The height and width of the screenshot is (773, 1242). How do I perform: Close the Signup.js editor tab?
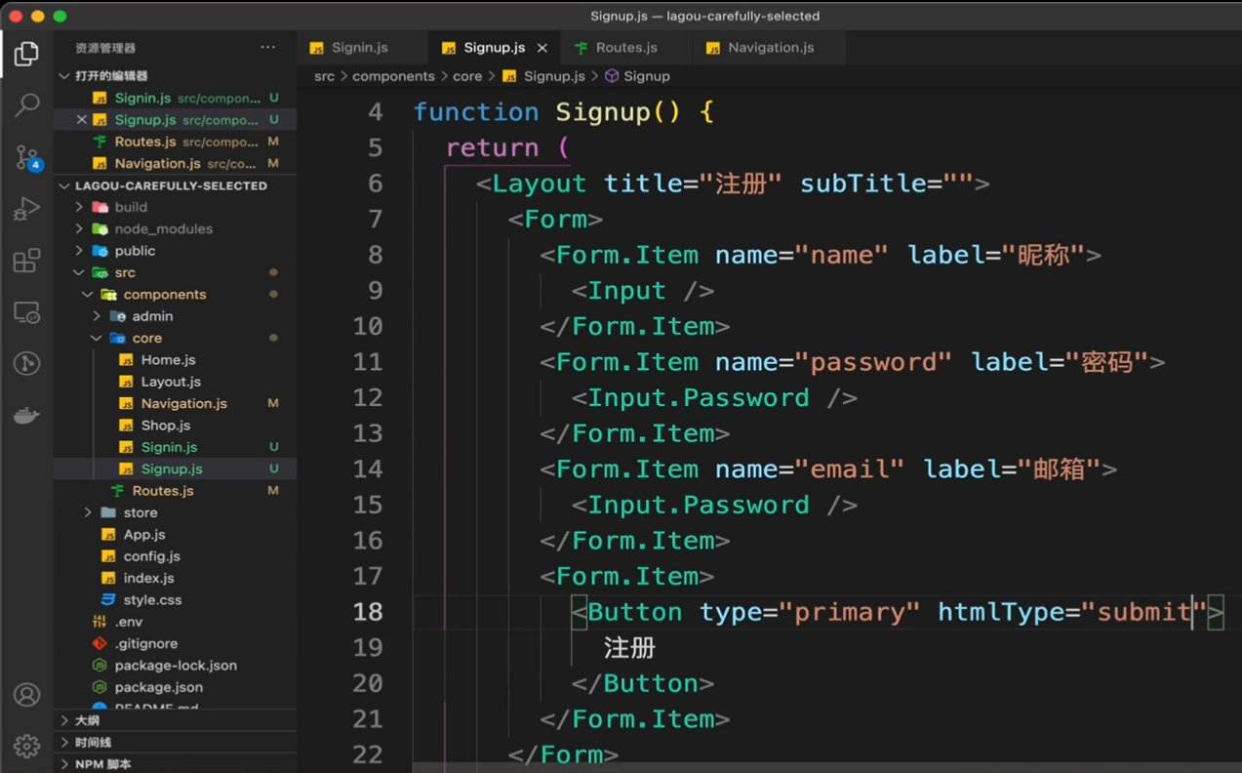(x=542, y=47)
